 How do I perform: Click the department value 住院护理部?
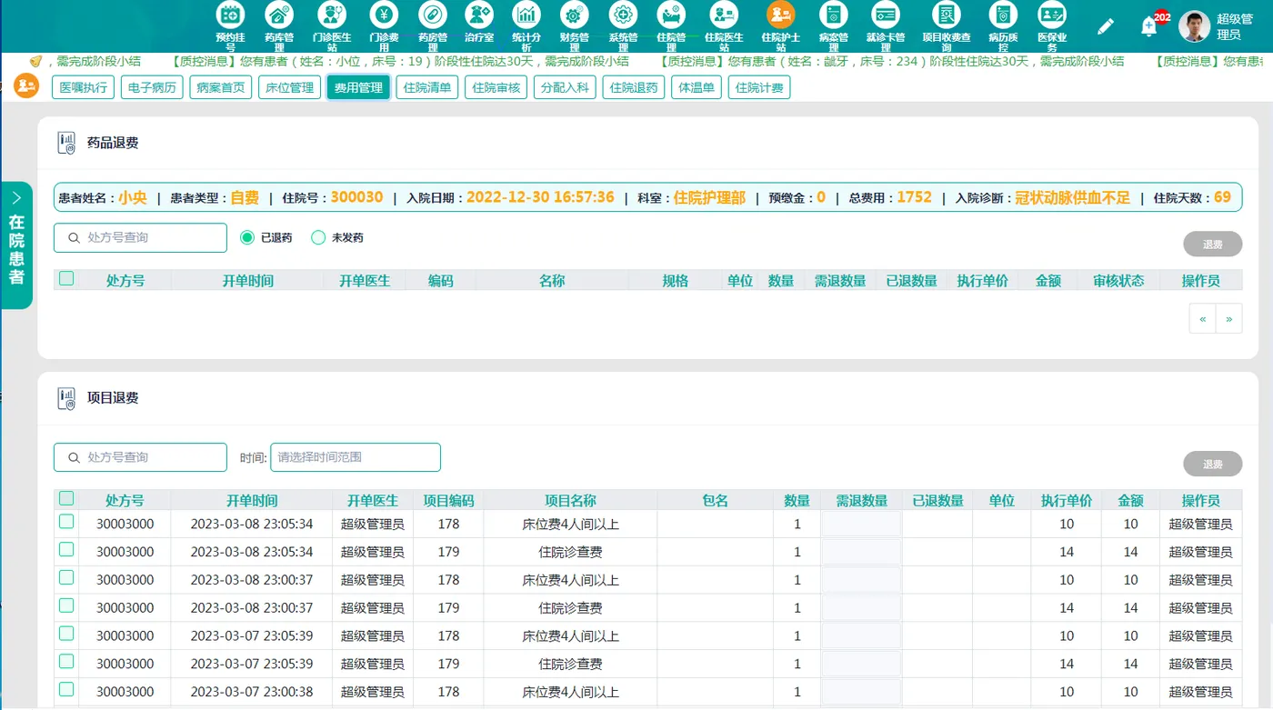click(709, 197)
